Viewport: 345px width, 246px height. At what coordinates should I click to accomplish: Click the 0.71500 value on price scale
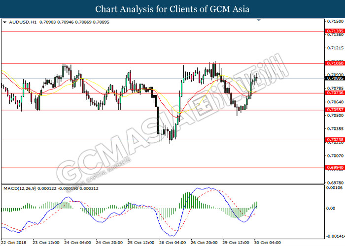(334, 22)
